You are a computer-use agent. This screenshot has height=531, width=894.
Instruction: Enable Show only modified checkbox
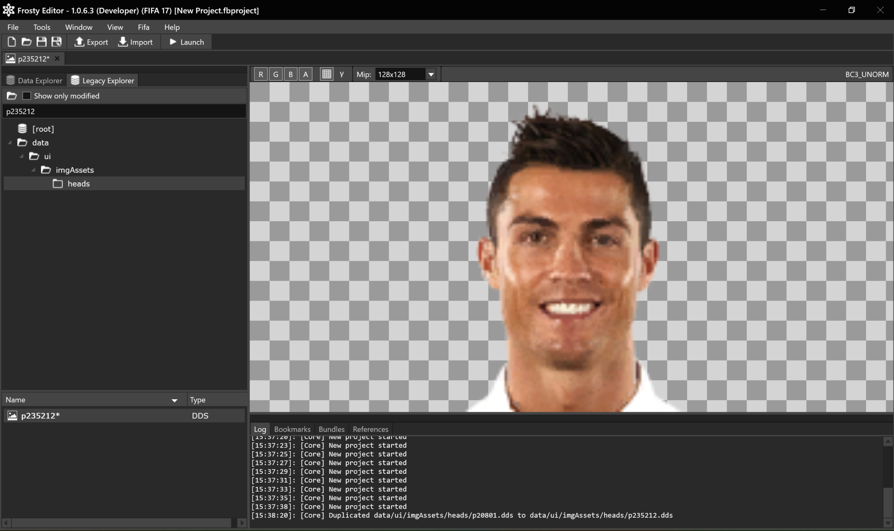27,96
